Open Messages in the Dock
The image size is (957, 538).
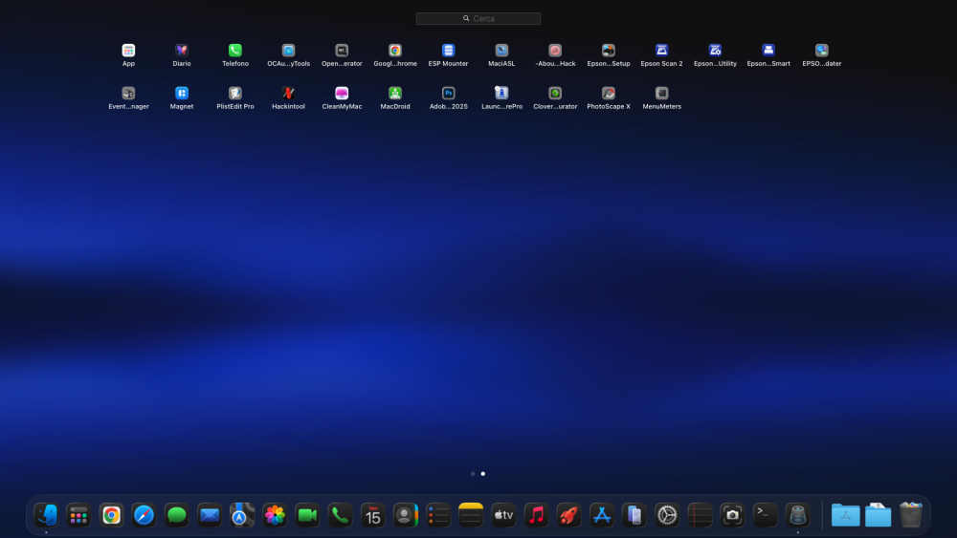point(176,515)
